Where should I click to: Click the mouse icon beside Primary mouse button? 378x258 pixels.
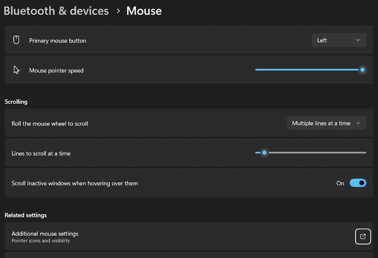(x=17, y=40)
